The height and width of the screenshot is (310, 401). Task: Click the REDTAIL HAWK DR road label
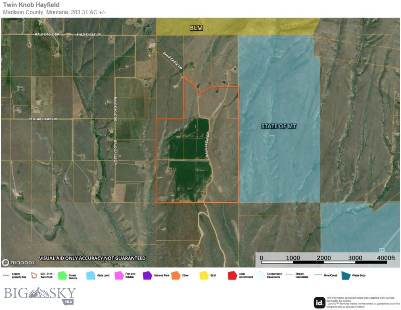point(43,119)
